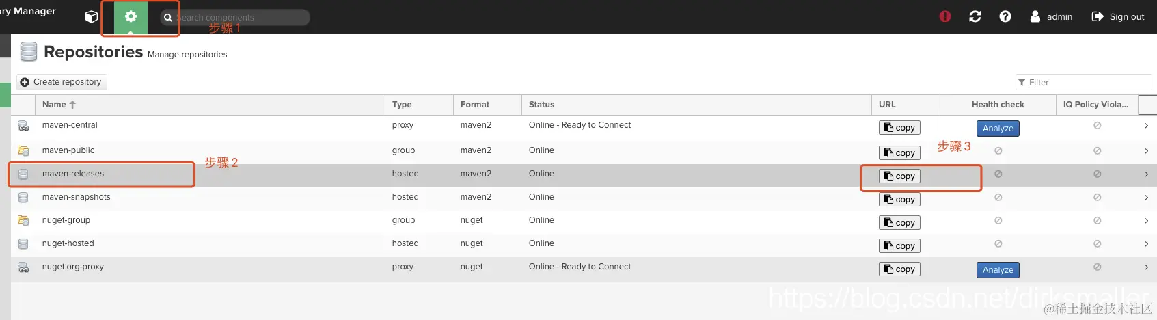Sort by Health check column header
1157x320 pixels.
(x=998, y=105)
